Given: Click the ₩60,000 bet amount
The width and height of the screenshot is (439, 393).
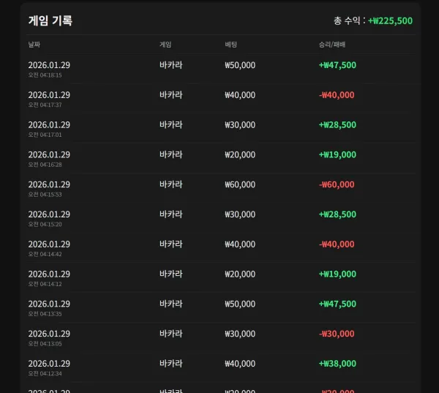Looking at the screenshot, I should 240,184.
